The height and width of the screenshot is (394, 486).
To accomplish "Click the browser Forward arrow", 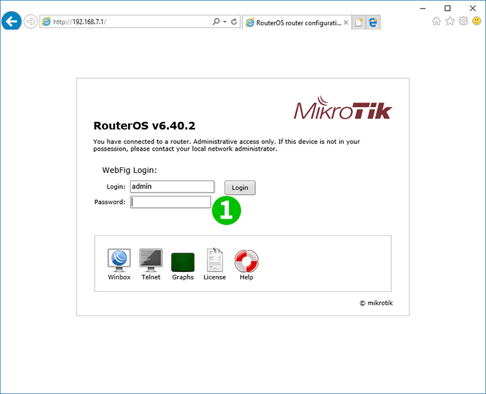I will click(x=31, y=21).
